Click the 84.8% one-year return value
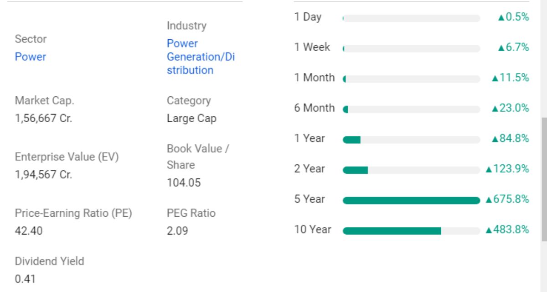 (x=514, y=139)
